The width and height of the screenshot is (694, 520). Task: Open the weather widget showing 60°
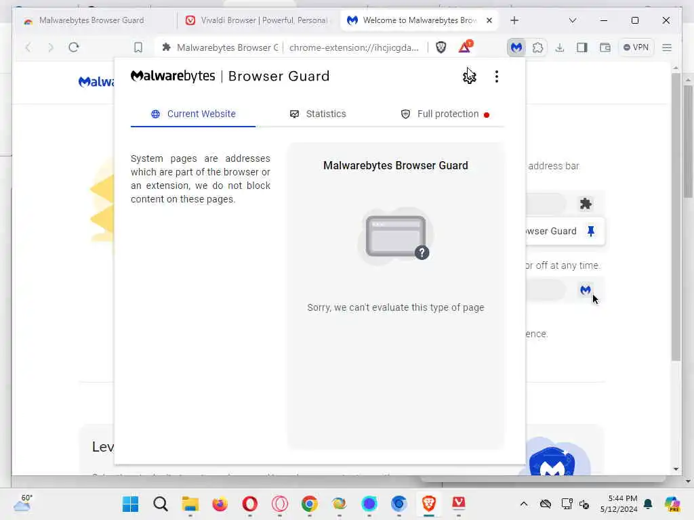[x=23, y=503]
